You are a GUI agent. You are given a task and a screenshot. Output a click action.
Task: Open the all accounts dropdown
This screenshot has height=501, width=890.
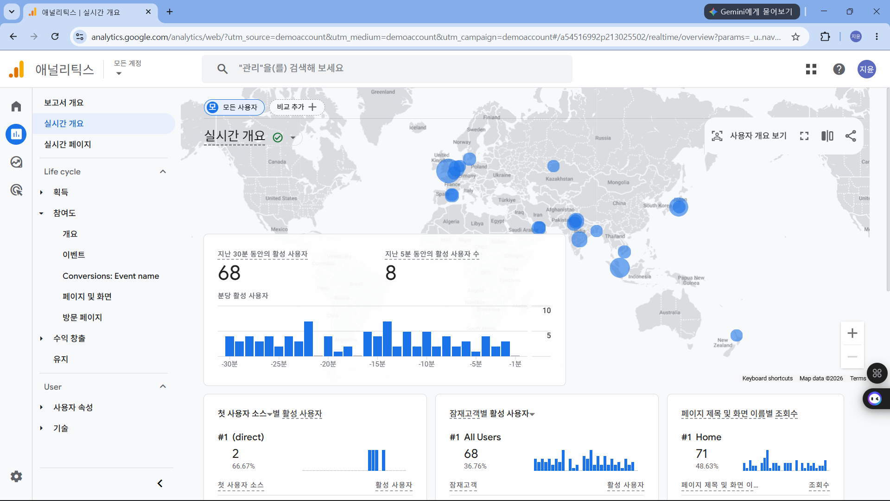pos(127,68)
